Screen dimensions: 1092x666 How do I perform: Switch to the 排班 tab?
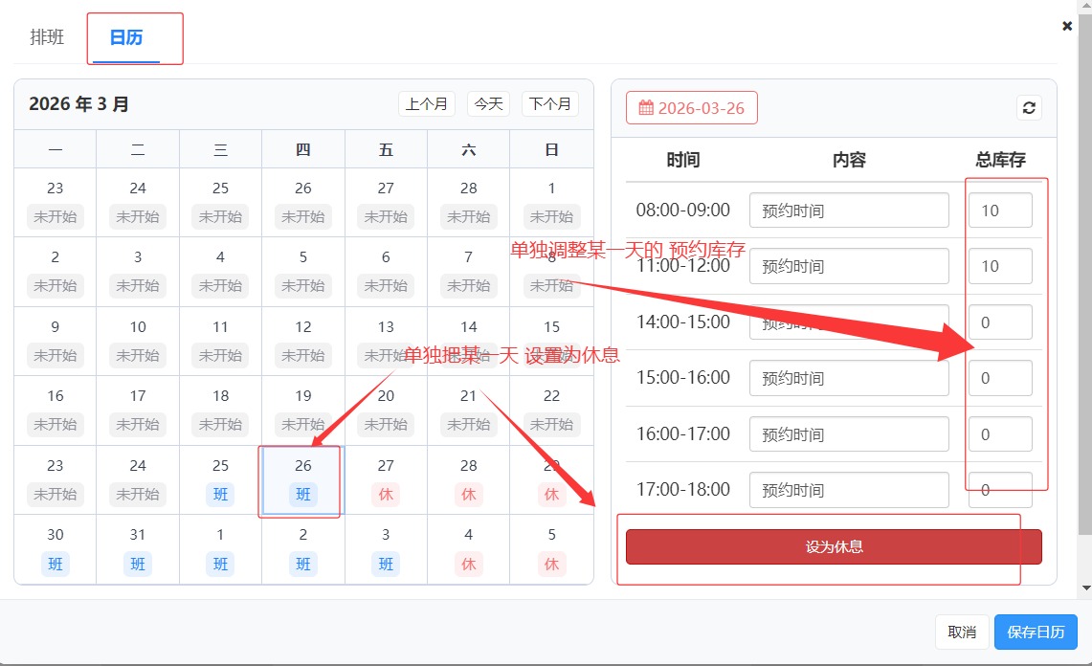tap(47, 37)
